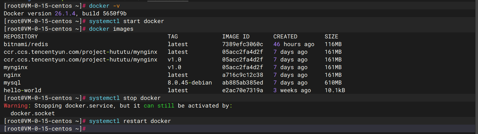The height and width of the screenshot is (134, 478).
Task: Click the red 'Warning:' text
Action: (17, 106)
